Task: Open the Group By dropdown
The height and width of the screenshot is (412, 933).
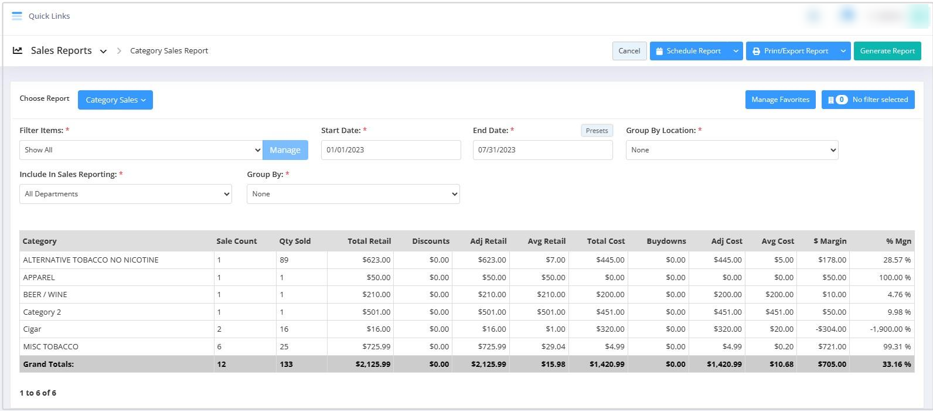Action: (x=353, y=194)
